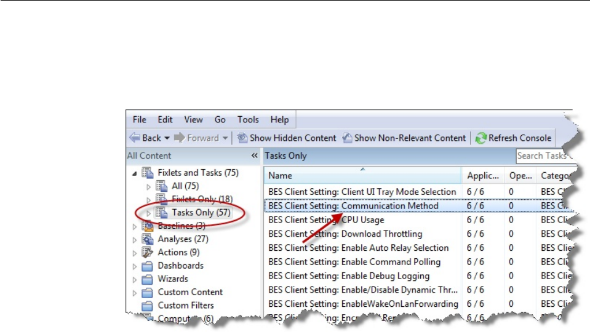The height and width of the screenshot is (332, 590).
Task: Select Enable Auto Relay Selection task
Action: click(x=358, y=248)
